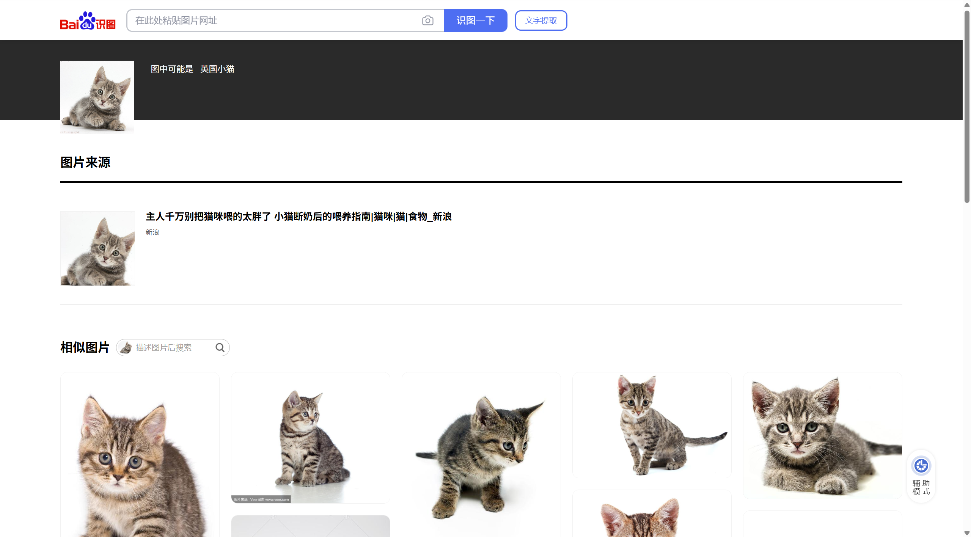Click the 图片来源 section heading
The height and width of the screenshot is (537, 971).
pyautogui.click(x=85, y=162)
